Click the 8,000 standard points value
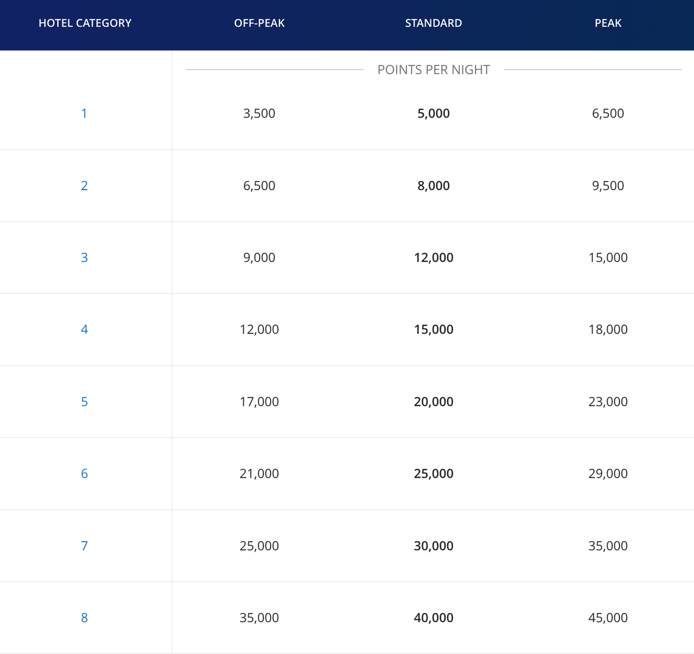The height and width of the screenshot is (654, 694). (x=433, y=186)
